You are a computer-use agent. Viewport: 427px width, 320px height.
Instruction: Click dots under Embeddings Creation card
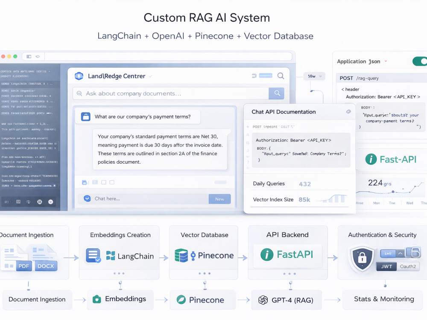click(x=119, y=273)
